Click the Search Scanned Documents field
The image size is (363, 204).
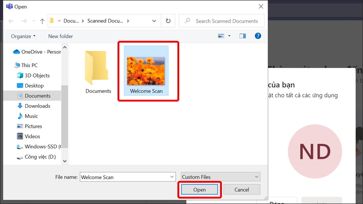tap(221, 21)
